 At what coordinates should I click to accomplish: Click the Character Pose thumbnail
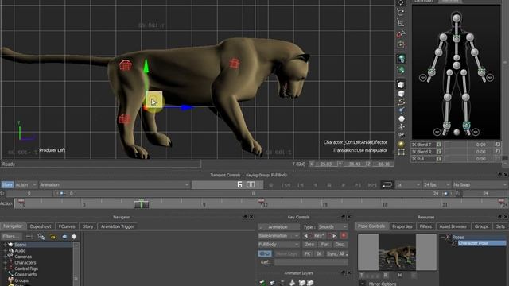click(x=397, y=253)
